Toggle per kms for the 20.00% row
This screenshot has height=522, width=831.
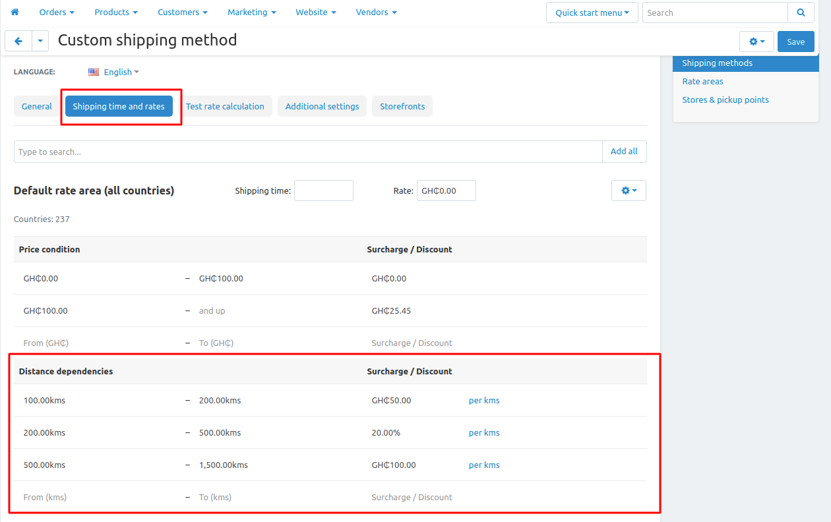484,433
